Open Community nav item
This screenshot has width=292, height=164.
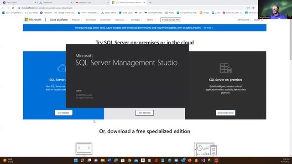click(105, 20)
